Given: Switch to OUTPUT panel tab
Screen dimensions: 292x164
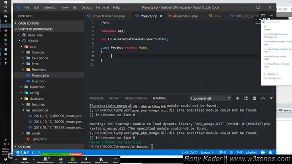Looking at the screenshot, I should click(114, 98).
